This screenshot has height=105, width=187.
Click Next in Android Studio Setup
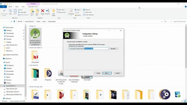[107, 73]
